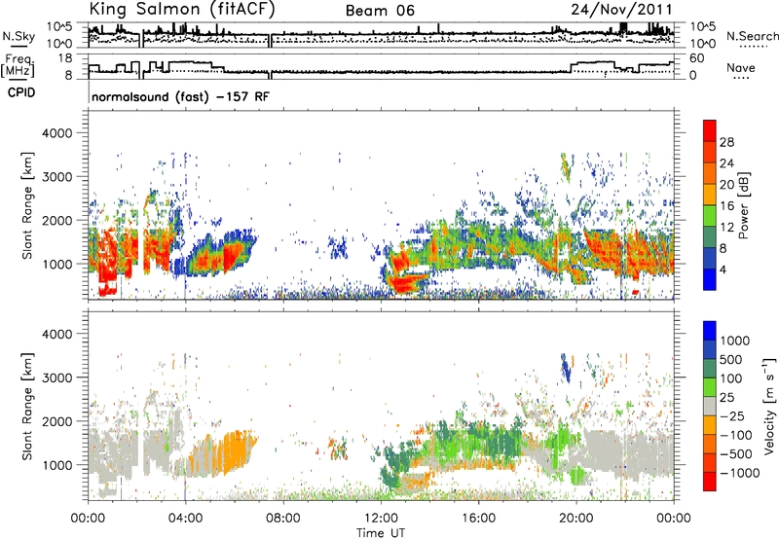
Task: Click the Slant Range label of power panel
Action: (x=27, y=205)
